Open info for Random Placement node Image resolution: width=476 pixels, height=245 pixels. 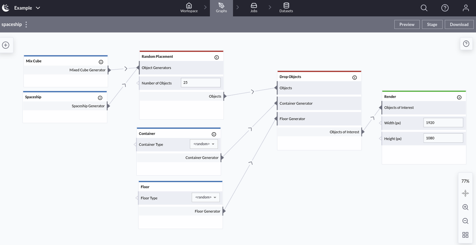pos(217,57)
